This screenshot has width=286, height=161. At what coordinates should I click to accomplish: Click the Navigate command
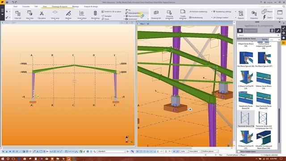pos(106,16)
